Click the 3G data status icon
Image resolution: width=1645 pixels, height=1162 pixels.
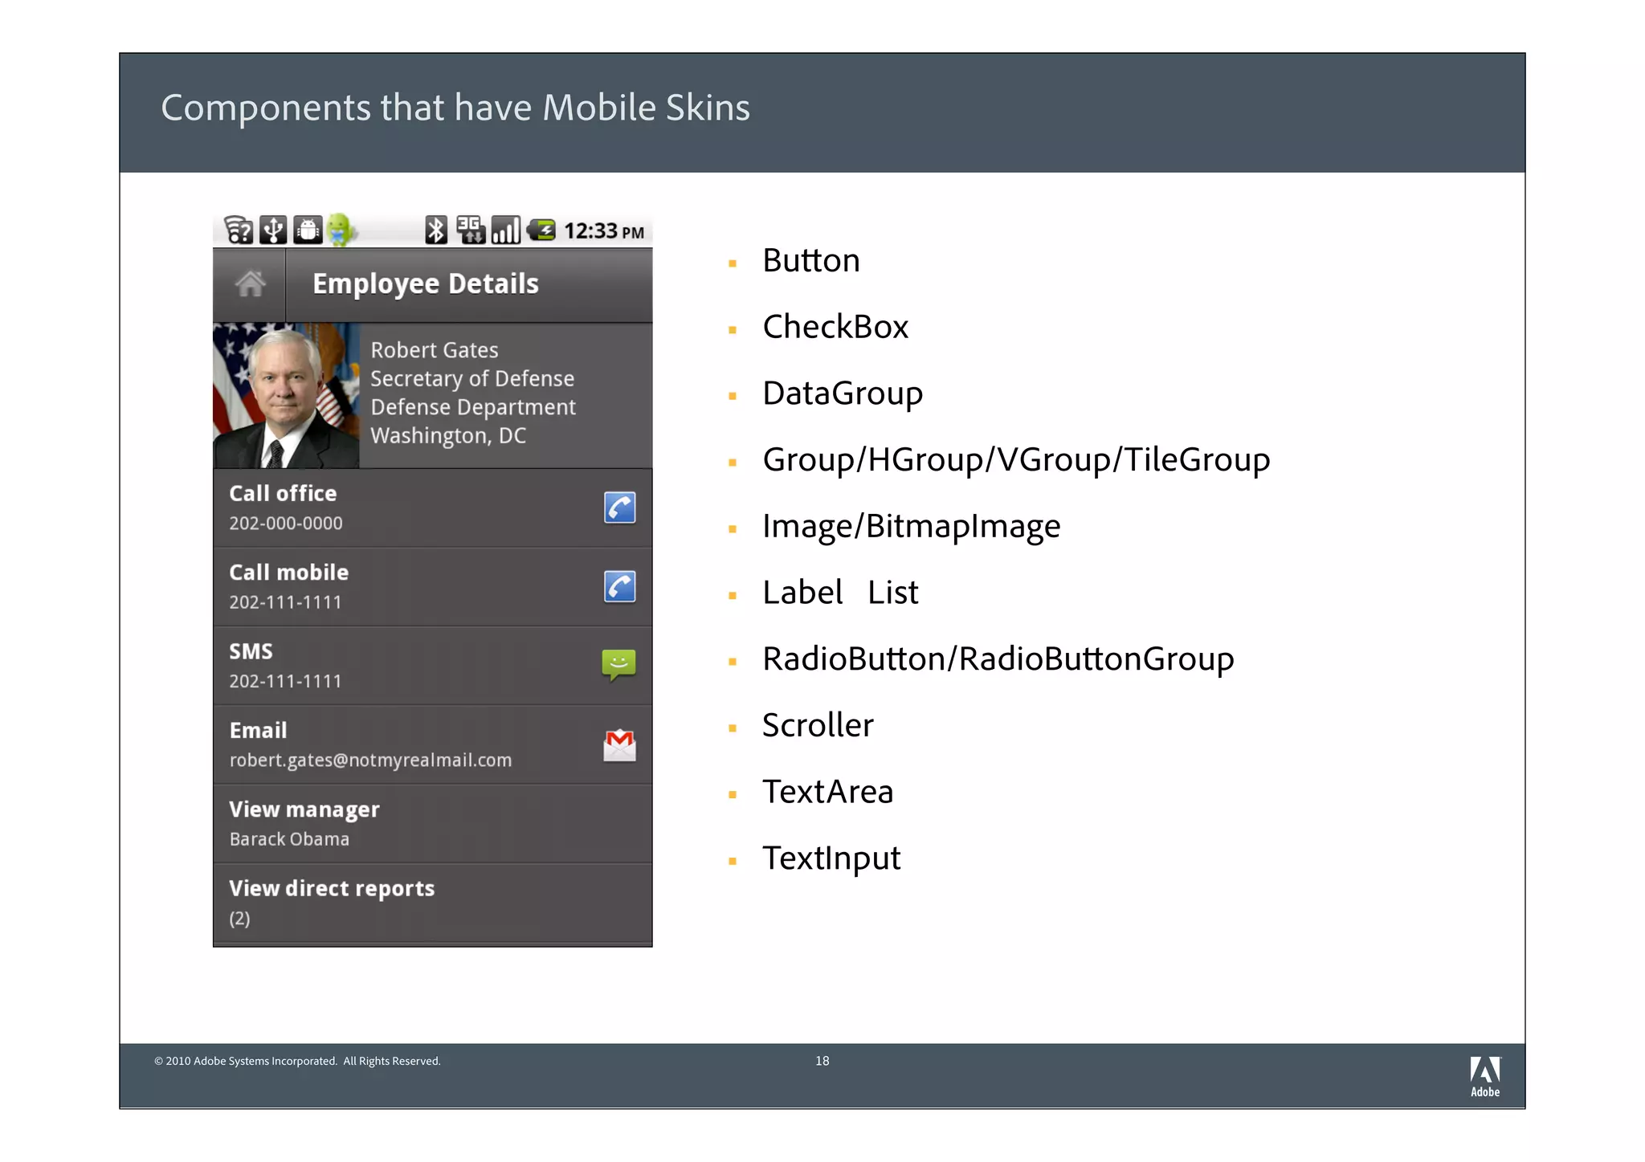(471, 230)
